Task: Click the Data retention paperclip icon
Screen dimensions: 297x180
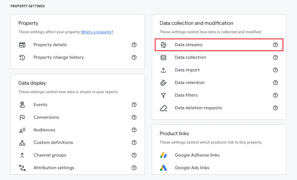Action: click(x=163, y=83)
